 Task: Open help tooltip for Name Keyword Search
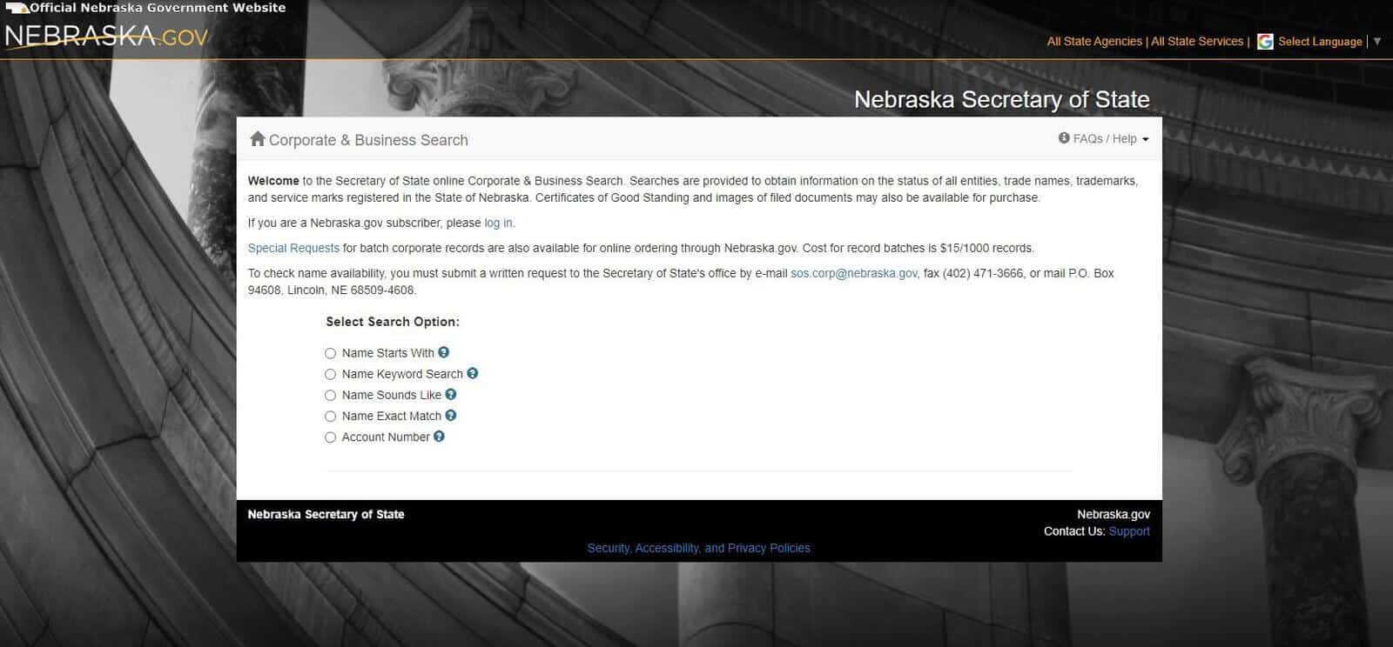[473, 373]
